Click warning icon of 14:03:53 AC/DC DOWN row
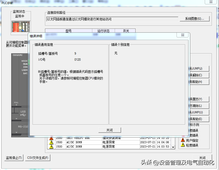The width and height of the screenshot is (219, 170). click(x=51, y=147)
